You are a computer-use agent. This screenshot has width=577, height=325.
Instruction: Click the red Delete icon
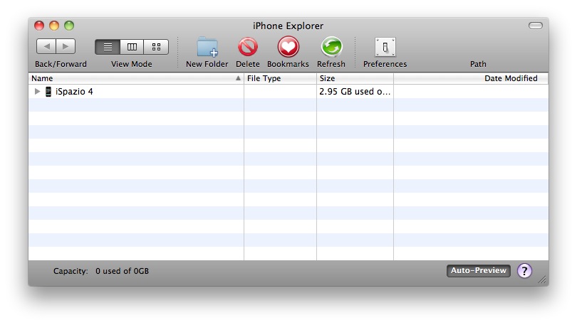click(248, 48)
